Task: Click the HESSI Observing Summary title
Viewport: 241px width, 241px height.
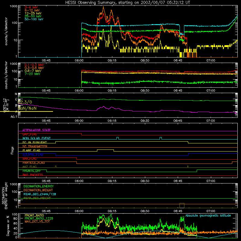Action: (x=127, y=2)
